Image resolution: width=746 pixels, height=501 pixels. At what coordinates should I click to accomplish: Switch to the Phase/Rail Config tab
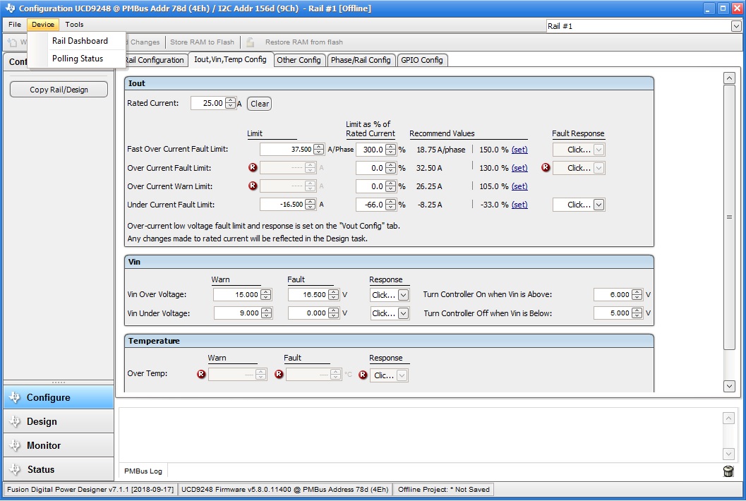(x=361, y=60)
